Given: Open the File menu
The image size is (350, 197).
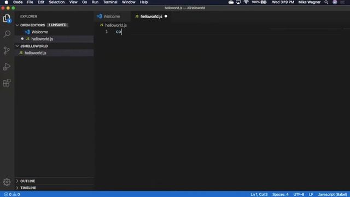Looking at the screenshot, I should (x=30, y=2).
